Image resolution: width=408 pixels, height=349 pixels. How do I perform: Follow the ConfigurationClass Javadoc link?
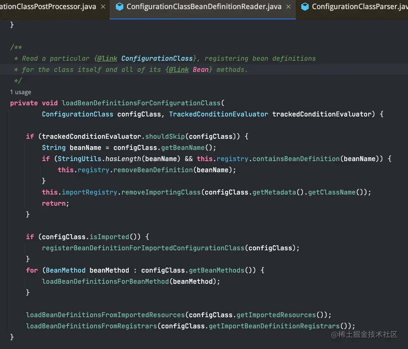(157, 58)
